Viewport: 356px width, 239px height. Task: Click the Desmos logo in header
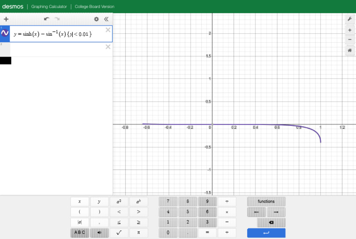[13, 6]
